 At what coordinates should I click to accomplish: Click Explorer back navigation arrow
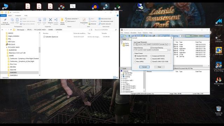[2, 30]
